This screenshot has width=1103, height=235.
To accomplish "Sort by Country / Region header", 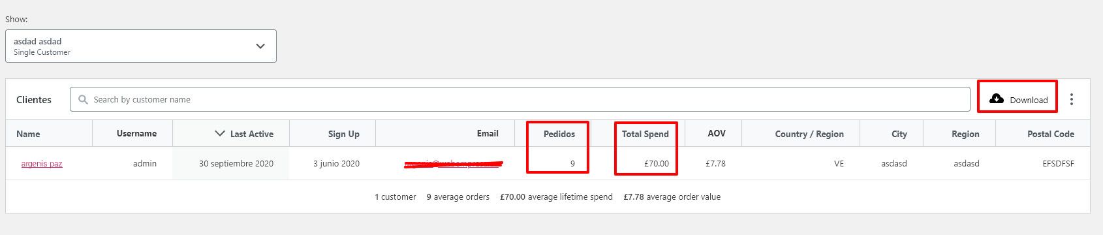I will pos(809,134).
